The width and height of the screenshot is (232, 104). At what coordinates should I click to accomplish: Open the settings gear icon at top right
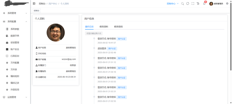[x=227, y=3]
